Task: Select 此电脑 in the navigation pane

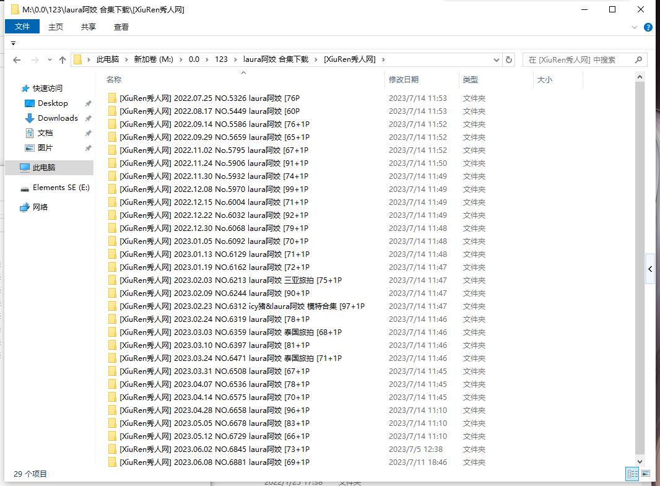Action: tap(49, 168)
